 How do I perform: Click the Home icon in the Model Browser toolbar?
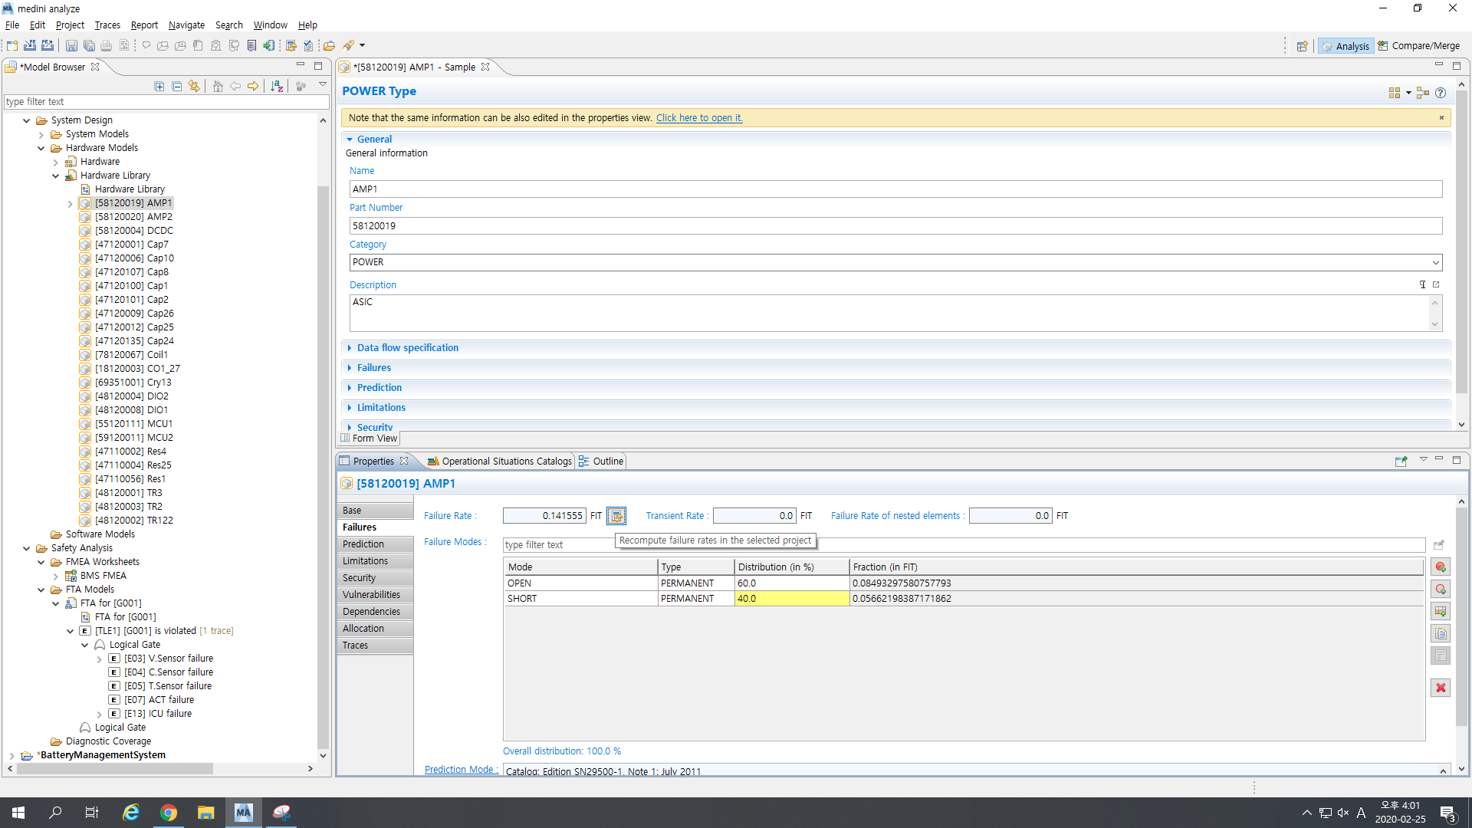(x=218, y=87)
